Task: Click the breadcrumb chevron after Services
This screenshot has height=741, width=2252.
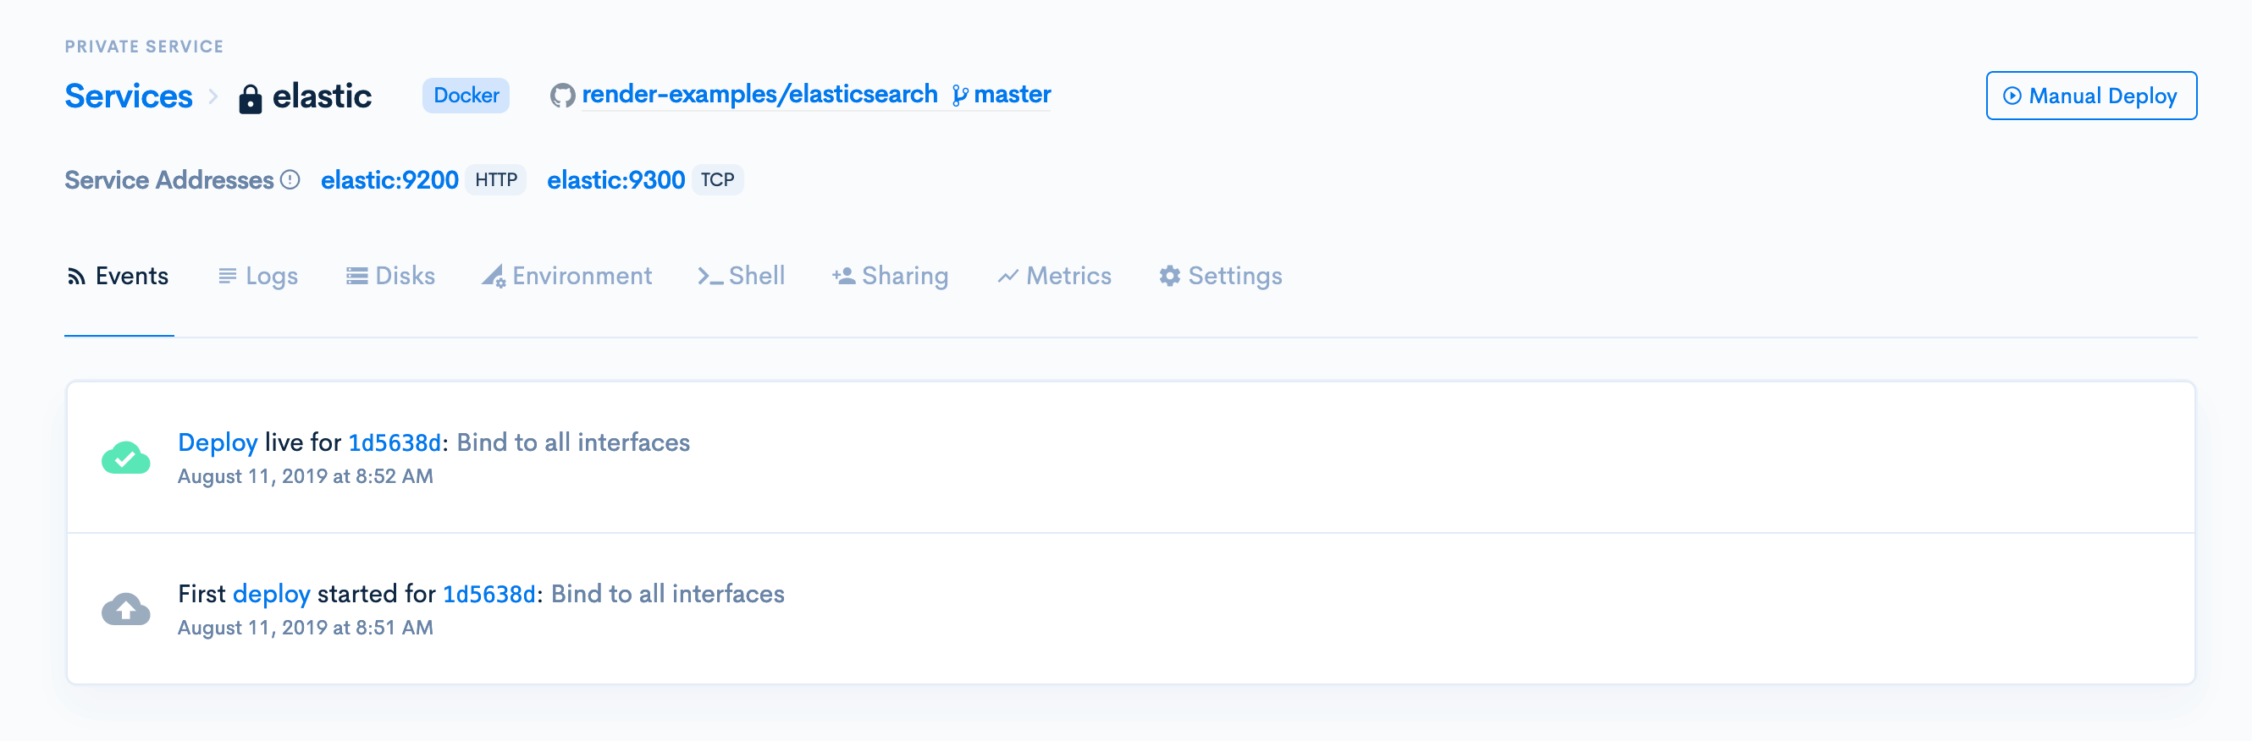Action: (213, 97)
